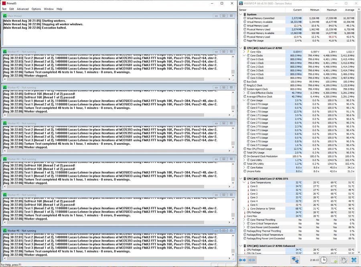Click Worker #3 vertical scroll down arrow
Viewport: 361px width, 267px height.
[233, 147]
